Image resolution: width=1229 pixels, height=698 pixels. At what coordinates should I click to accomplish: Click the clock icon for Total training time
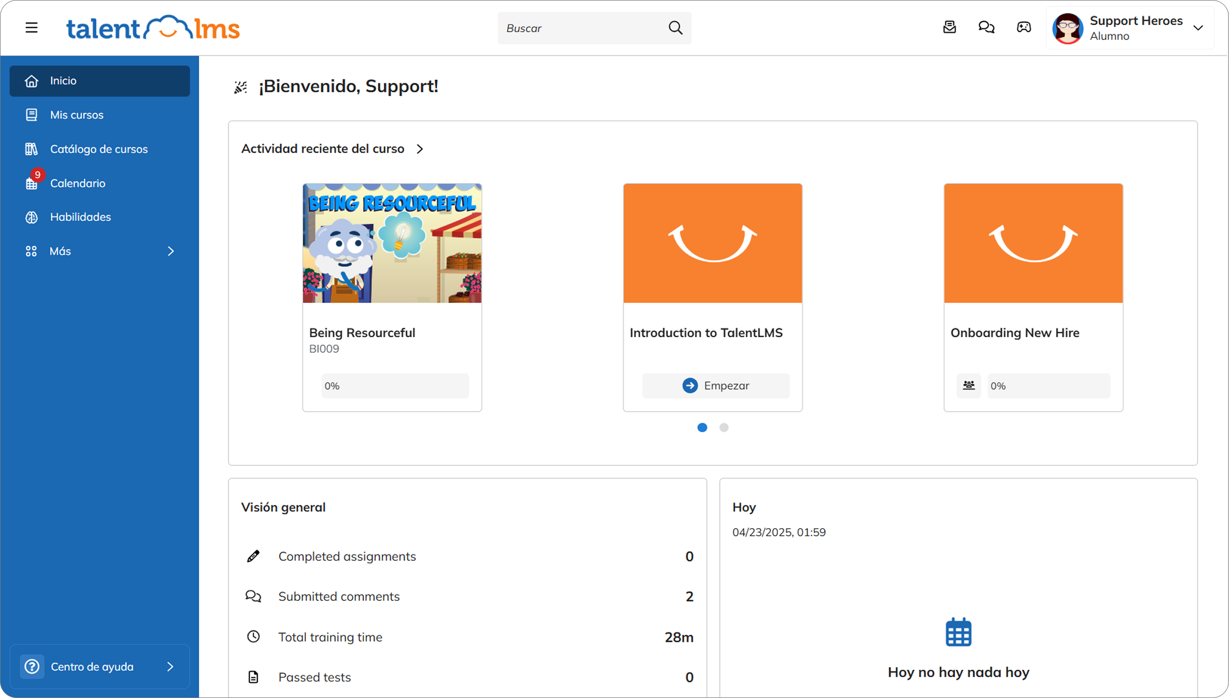pos(253,636)
